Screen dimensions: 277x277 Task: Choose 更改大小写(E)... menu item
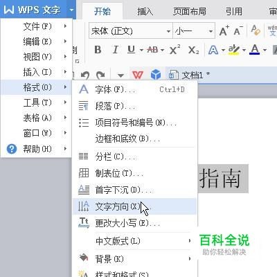pyautogui.click(x=135, y=223)
